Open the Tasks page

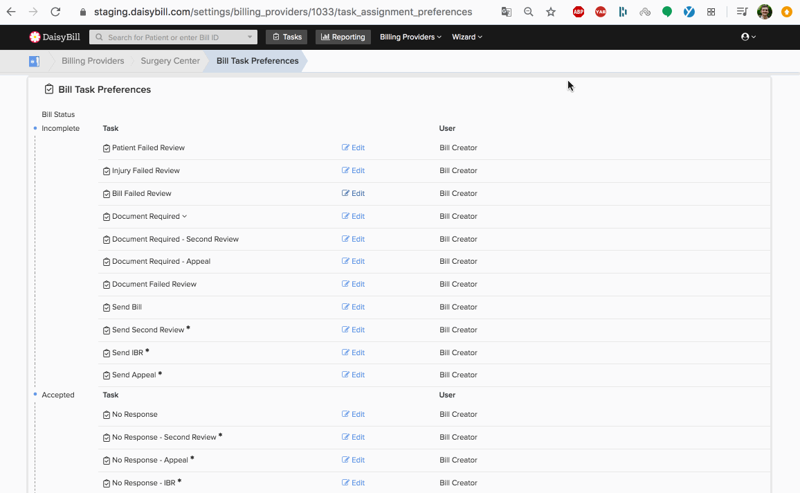click(287, 37)
